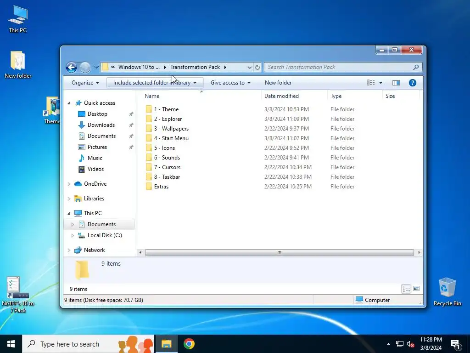470x353 pixels.
Task: Sort by the Size column header
Action: 390,96
